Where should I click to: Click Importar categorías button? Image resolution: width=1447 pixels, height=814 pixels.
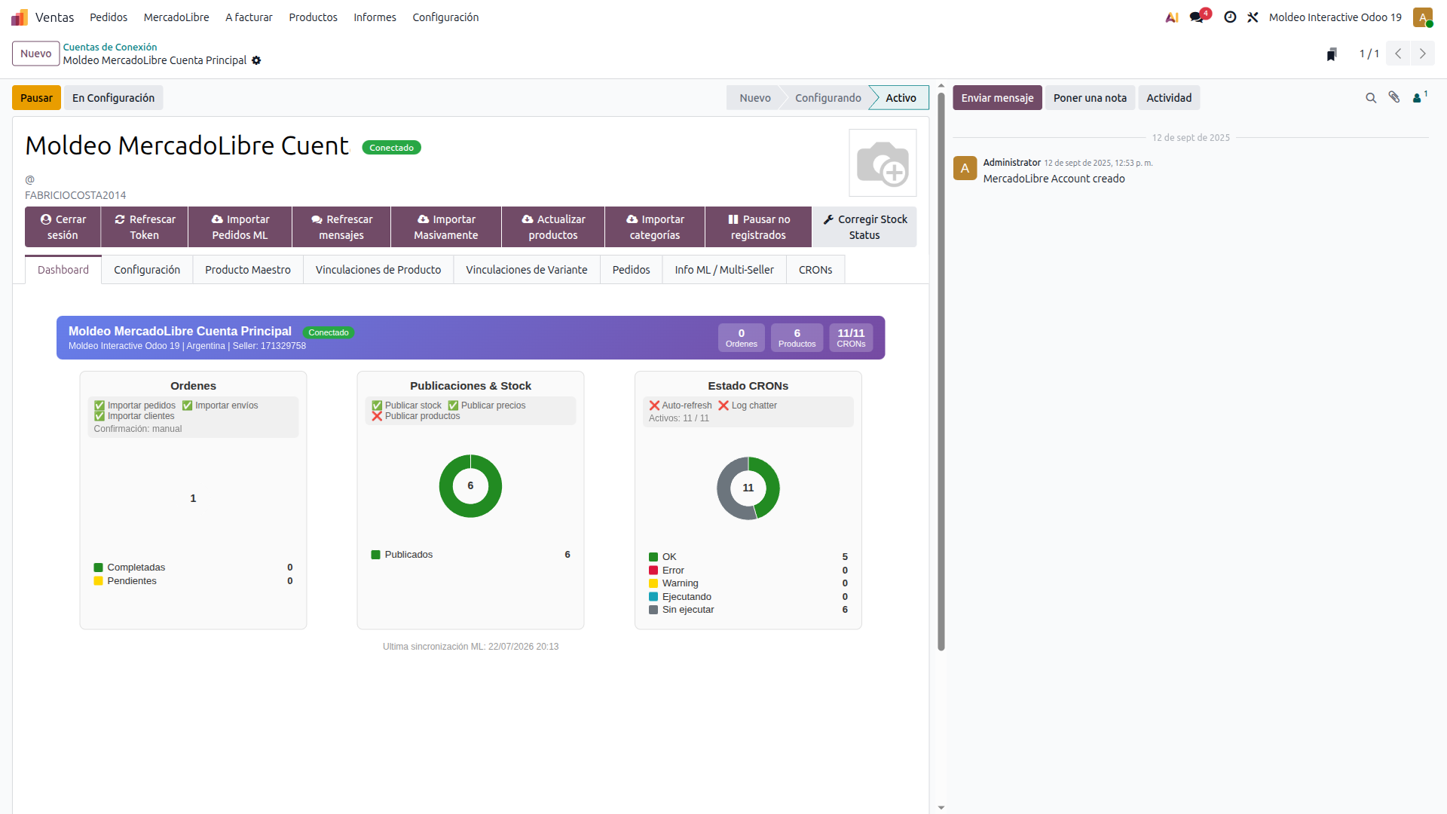tap(655, 227)
